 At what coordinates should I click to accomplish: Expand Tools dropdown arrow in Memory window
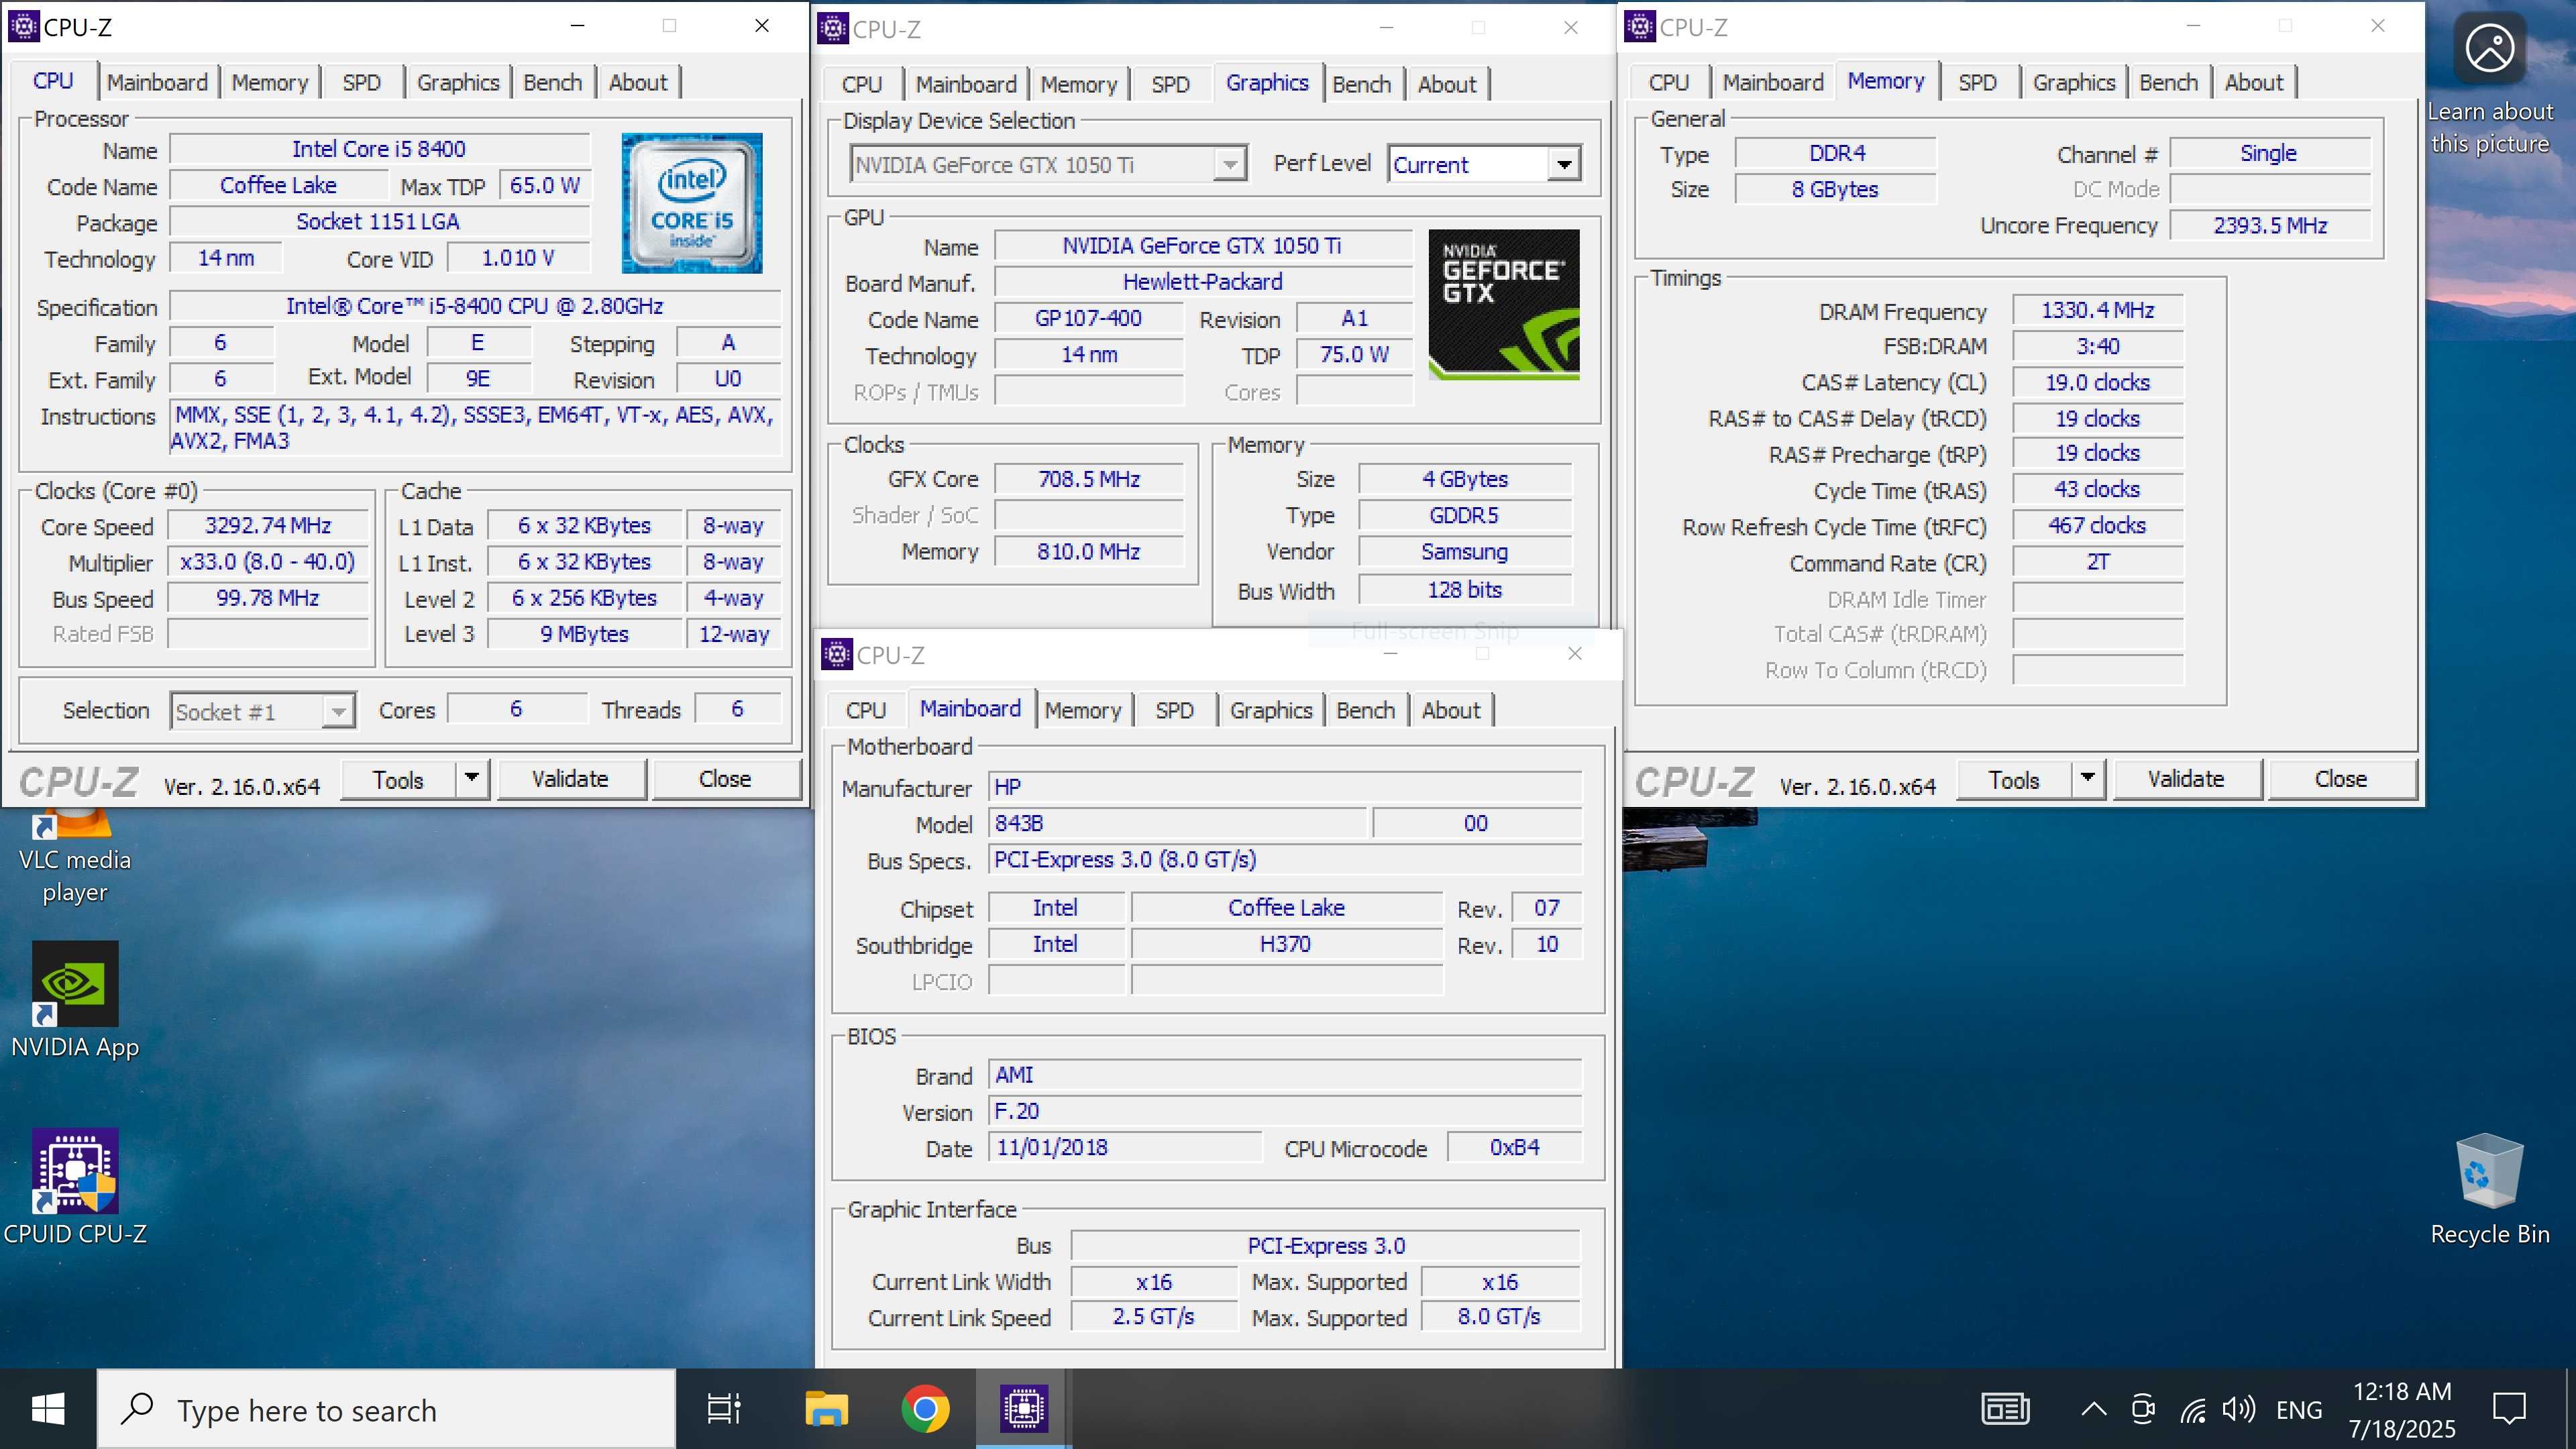tap(2087, 778)
